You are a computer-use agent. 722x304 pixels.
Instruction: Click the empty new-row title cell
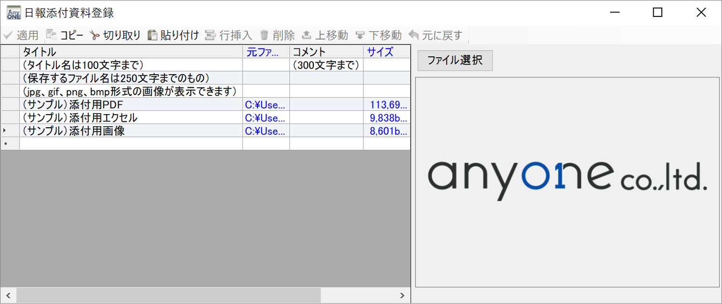point(130,144)
